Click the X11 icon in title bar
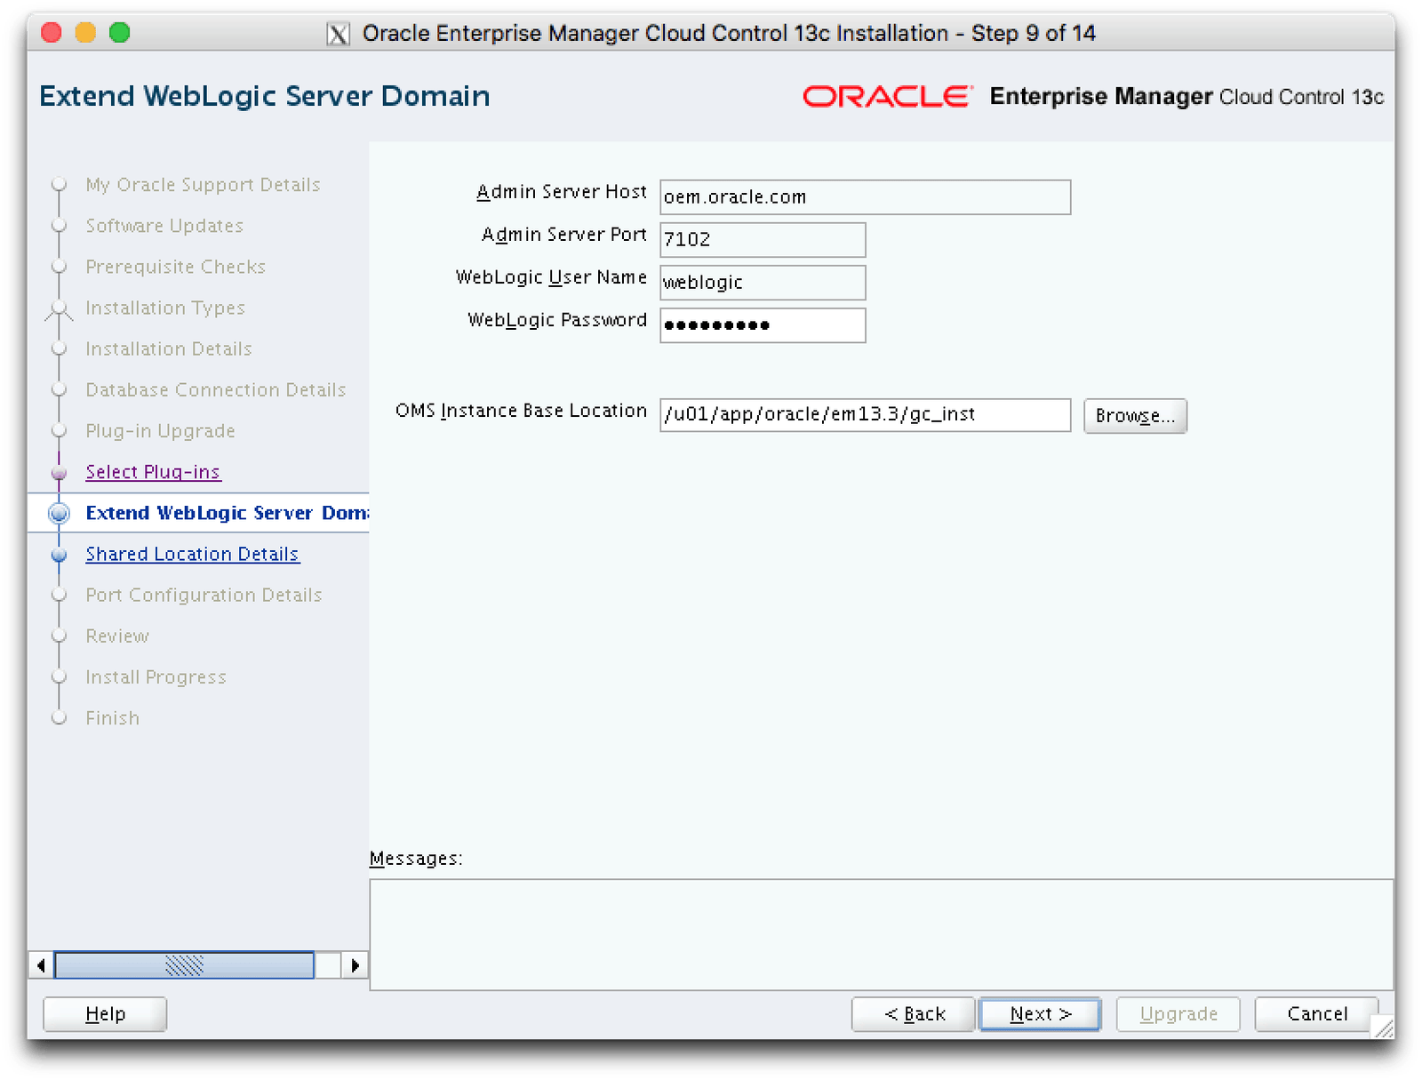 coord(338,34)
